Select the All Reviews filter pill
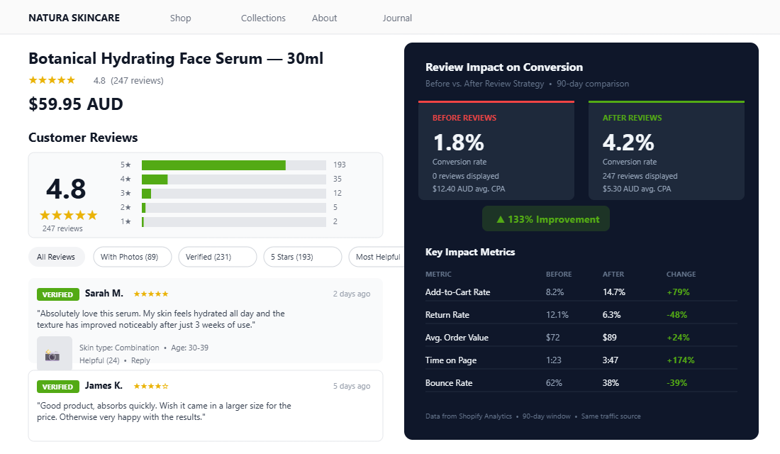This screenshot has width=780, height=454. pos(56,257)
